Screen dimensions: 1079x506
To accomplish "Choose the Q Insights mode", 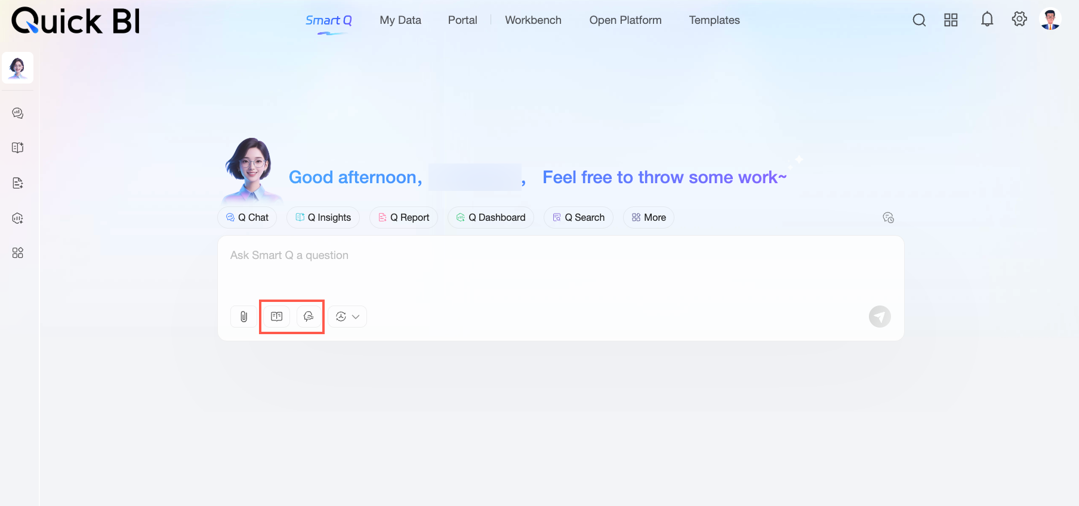I will click(323, 217).
